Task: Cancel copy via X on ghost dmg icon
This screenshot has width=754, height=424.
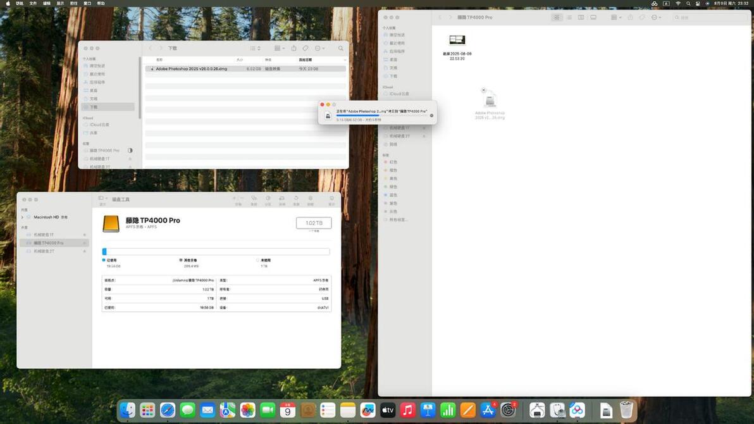Action: (x=484, y=90)
